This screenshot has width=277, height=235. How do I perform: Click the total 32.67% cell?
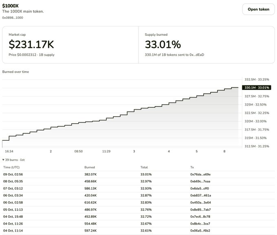(x=146, y=224)
